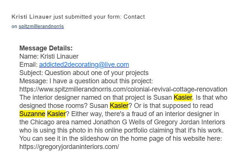Click the Message Details heading
241x168 pixels.
(x=46, y=48)
